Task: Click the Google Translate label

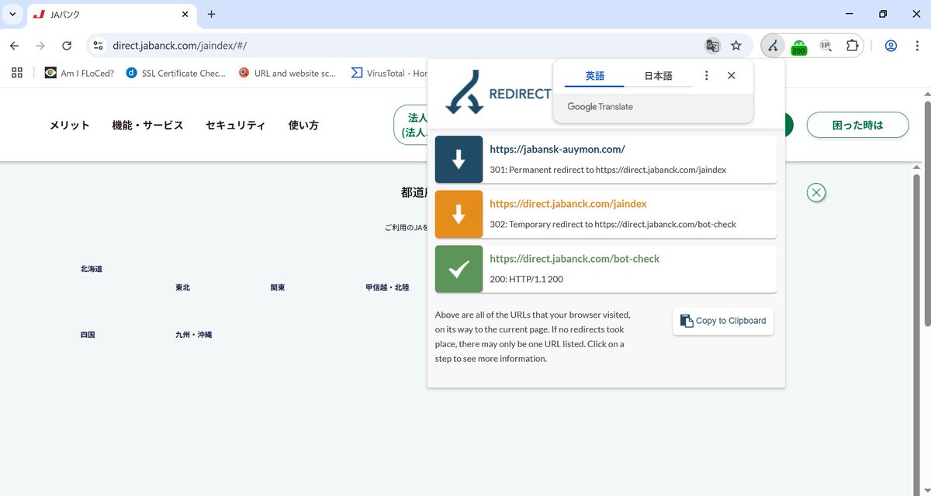Action: [600, 107]
